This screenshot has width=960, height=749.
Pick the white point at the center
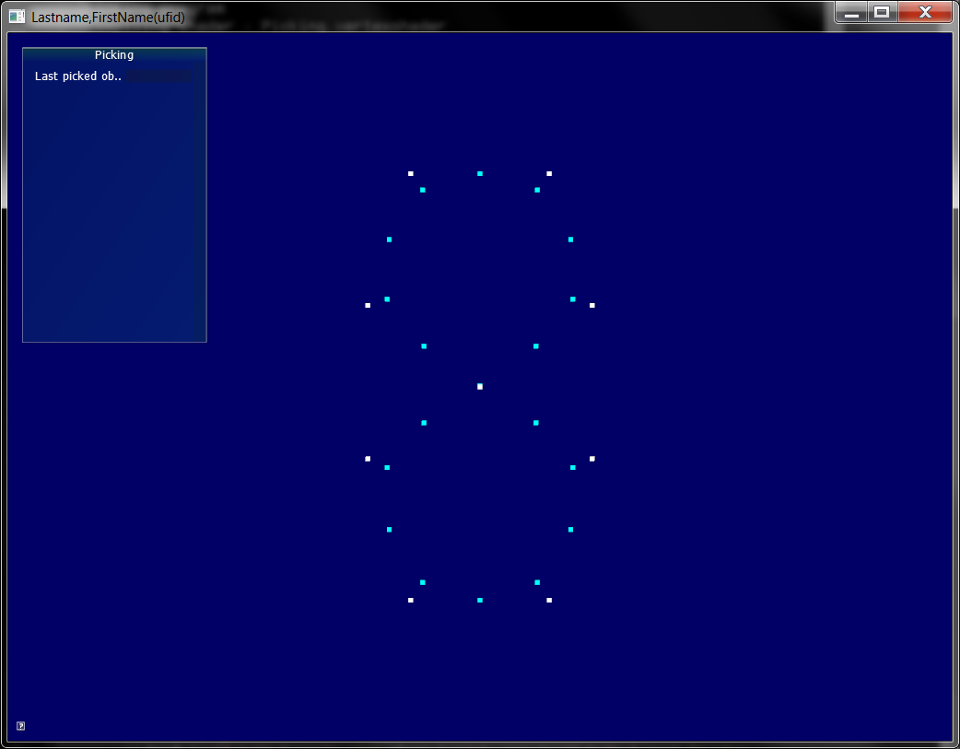point(480,386)
